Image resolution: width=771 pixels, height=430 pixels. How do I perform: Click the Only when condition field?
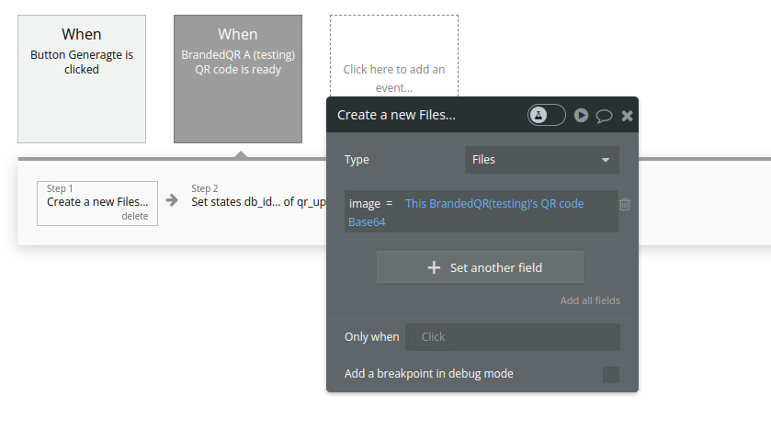pyautogui.click(x=513, y=337)
